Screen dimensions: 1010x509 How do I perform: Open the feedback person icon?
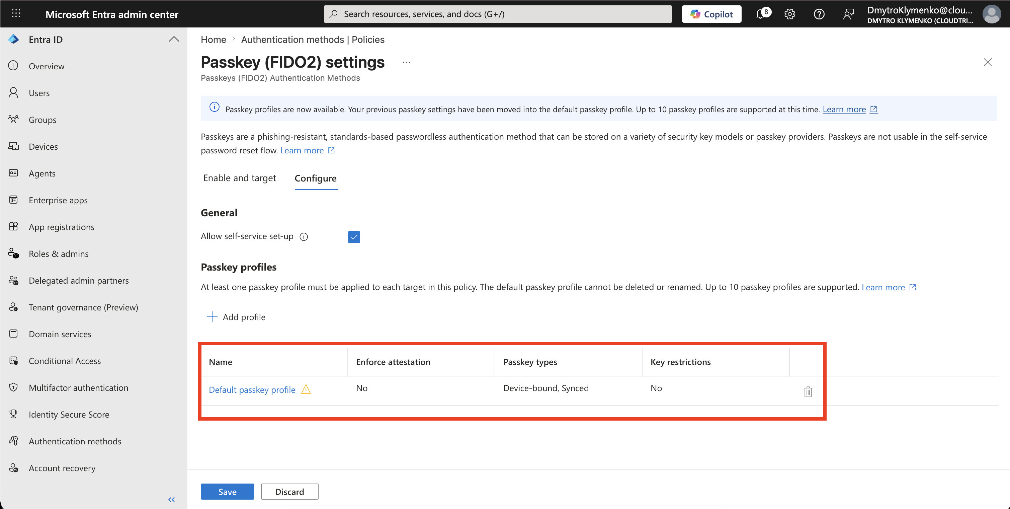[x=848, y=14]
